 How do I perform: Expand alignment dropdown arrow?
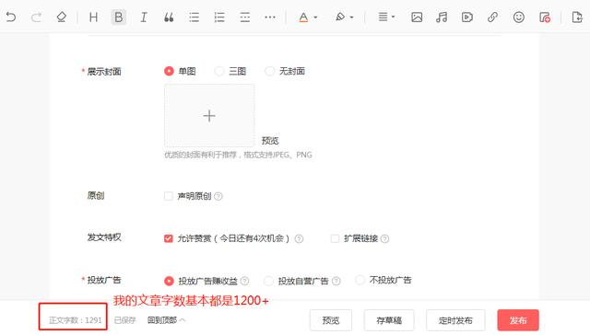pos(394,17)
